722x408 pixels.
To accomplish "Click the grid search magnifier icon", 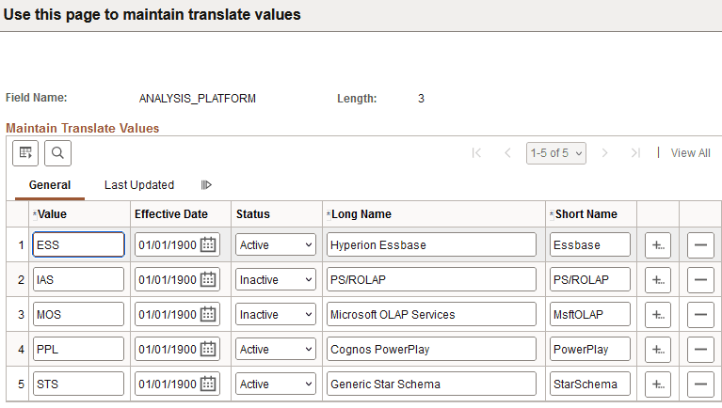I will tap(57, 152).
